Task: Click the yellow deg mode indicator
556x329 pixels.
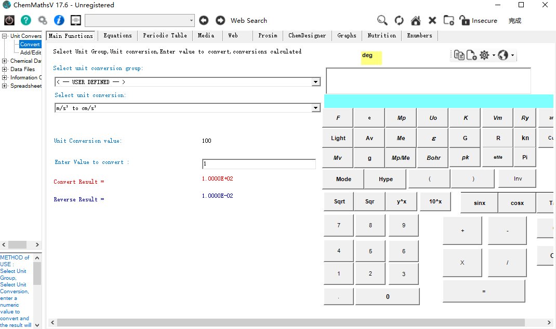Action: [x=371, y=58]
